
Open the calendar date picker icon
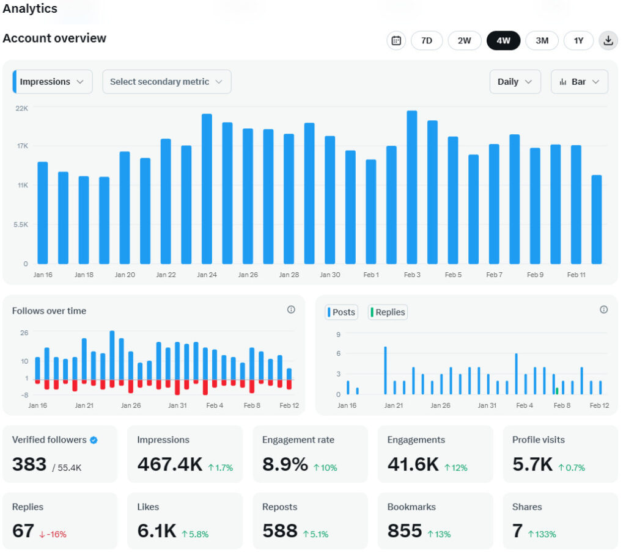396,41
